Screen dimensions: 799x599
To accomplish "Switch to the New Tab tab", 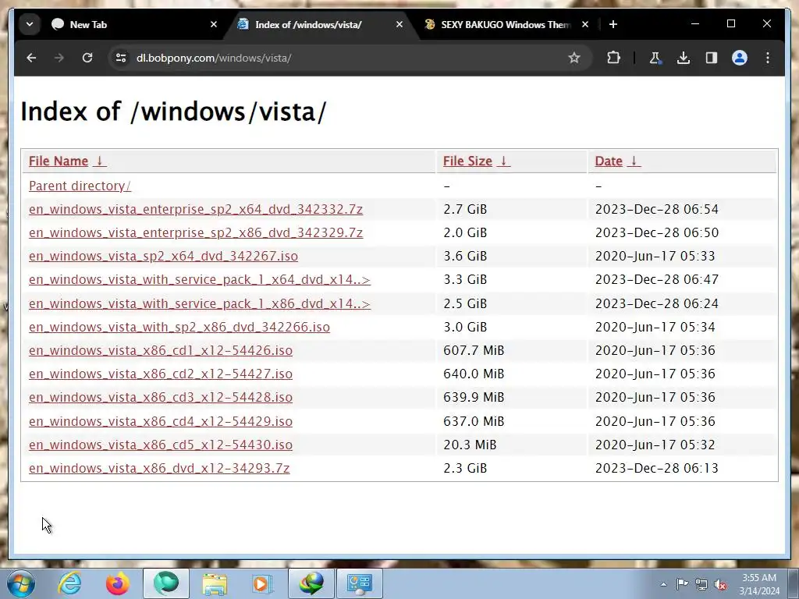I will pos(135,24).
